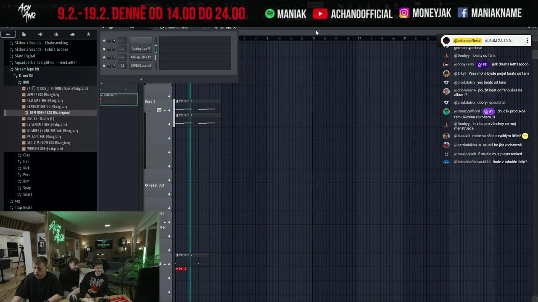
Task: Open the live chat three-dot menu
Action: point(527,41)
